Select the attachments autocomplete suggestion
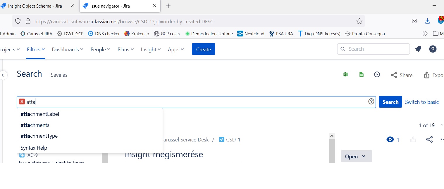The height and width of the screenshot is (189, 444). pos(35,125)
